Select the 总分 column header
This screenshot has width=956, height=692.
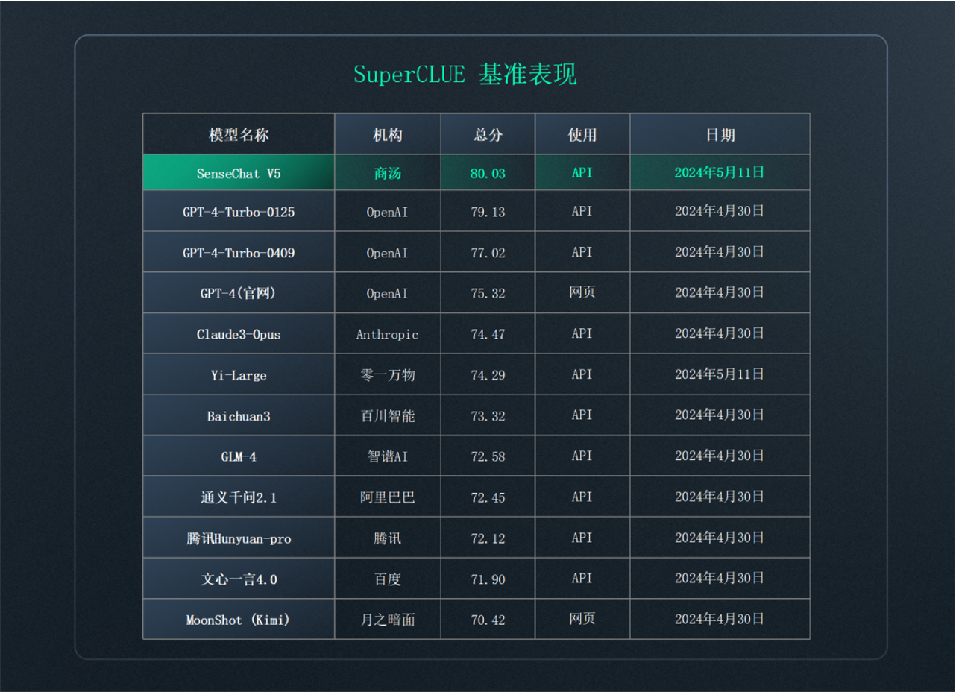point(488,135)
